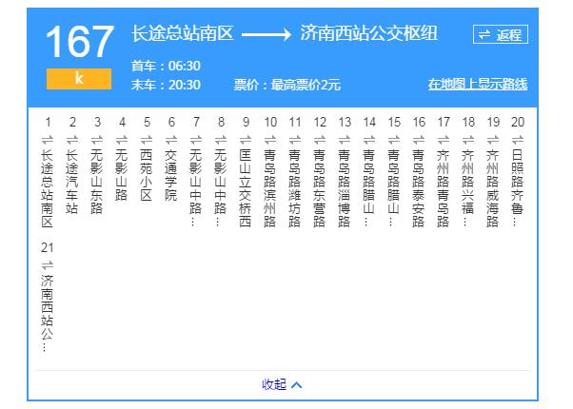Click transfer arrows icon above stop 3

point(97,140)
